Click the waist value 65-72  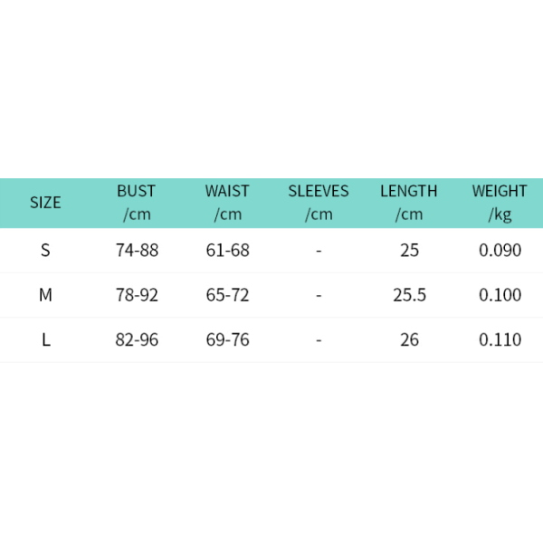coord(227,295)
